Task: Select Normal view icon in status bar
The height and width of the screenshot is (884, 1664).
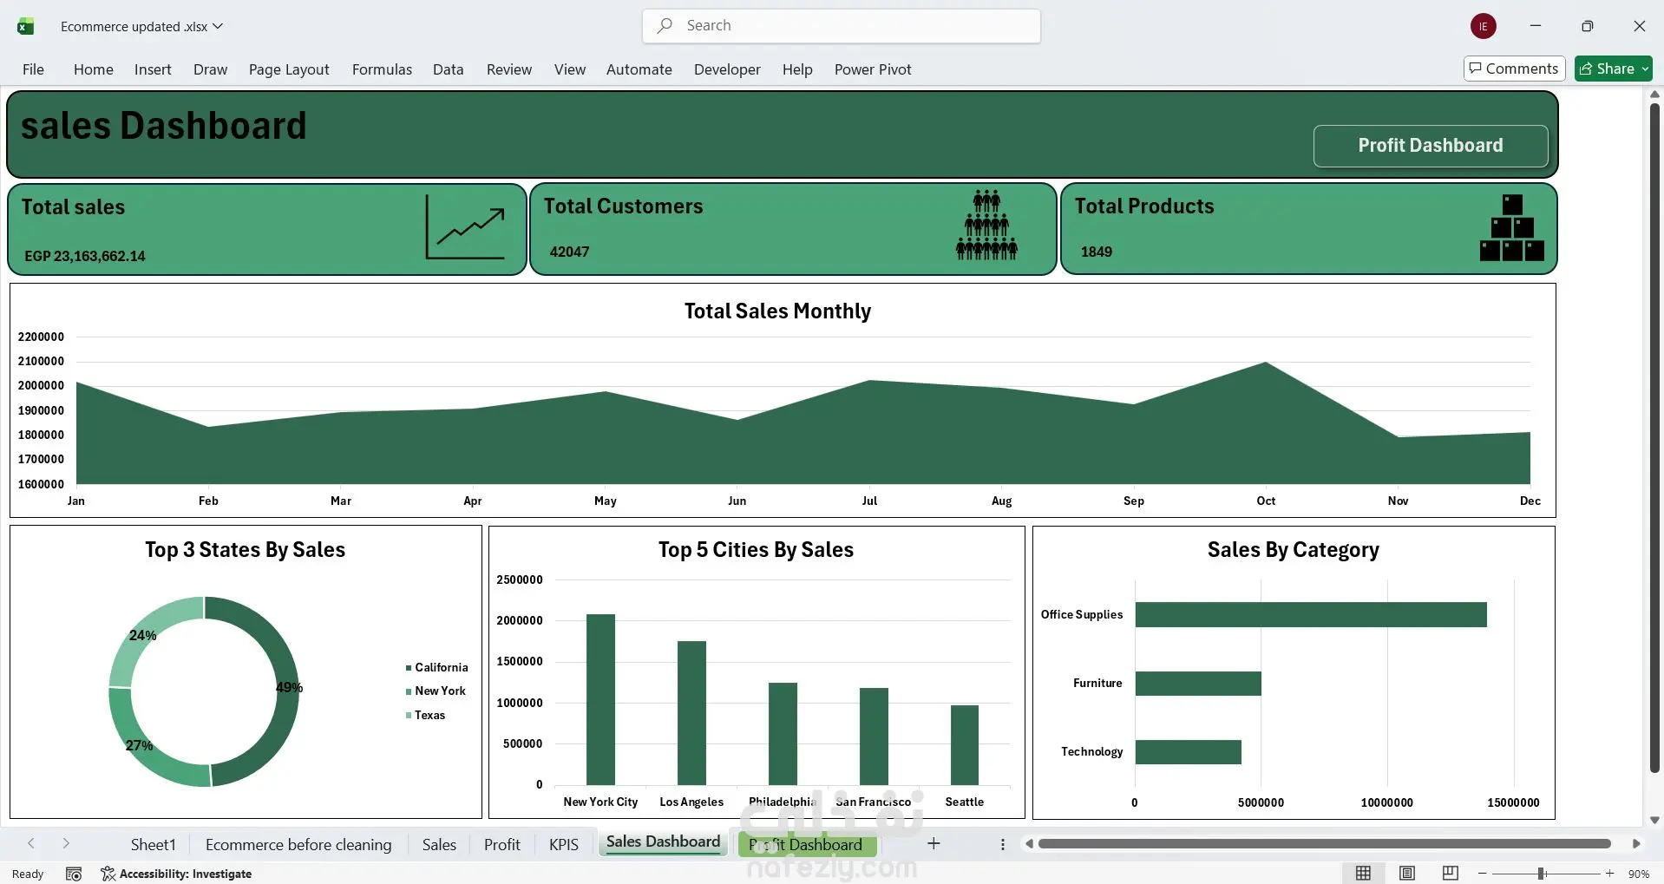Action: point(1364,874)
